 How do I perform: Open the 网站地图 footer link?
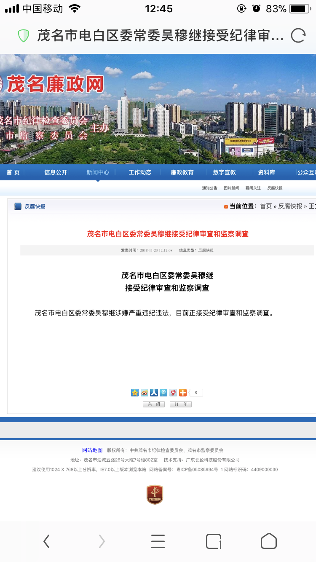92,450
